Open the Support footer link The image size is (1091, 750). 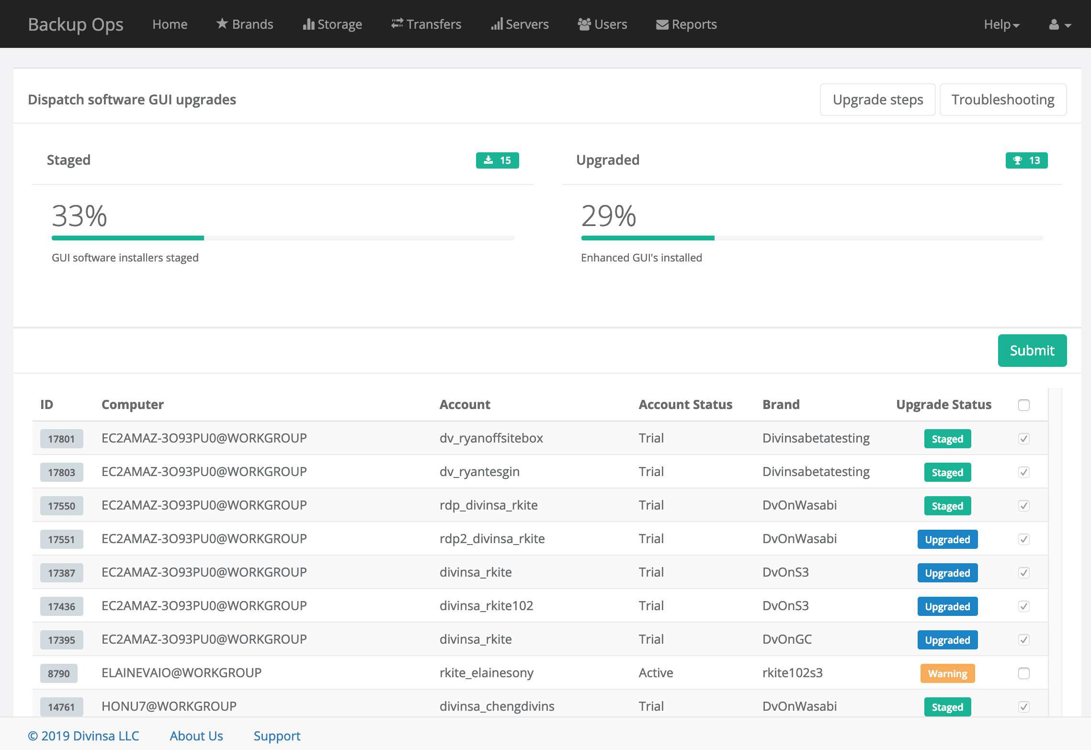click(277, 736)
